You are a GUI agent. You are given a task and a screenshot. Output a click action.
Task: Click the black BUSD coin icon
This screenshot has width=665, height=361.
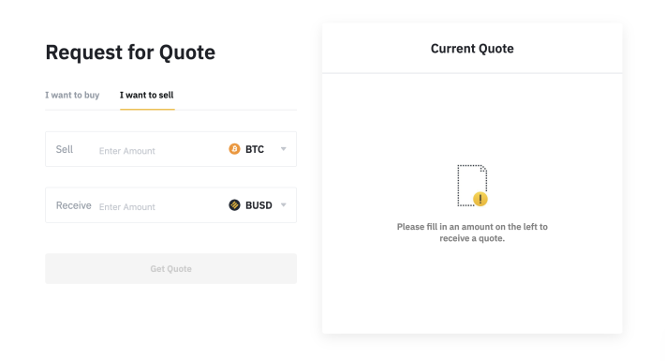(234, 205)
